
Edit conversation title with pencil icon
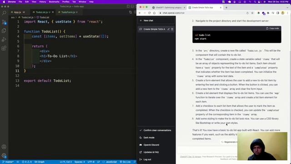point(168,29)
